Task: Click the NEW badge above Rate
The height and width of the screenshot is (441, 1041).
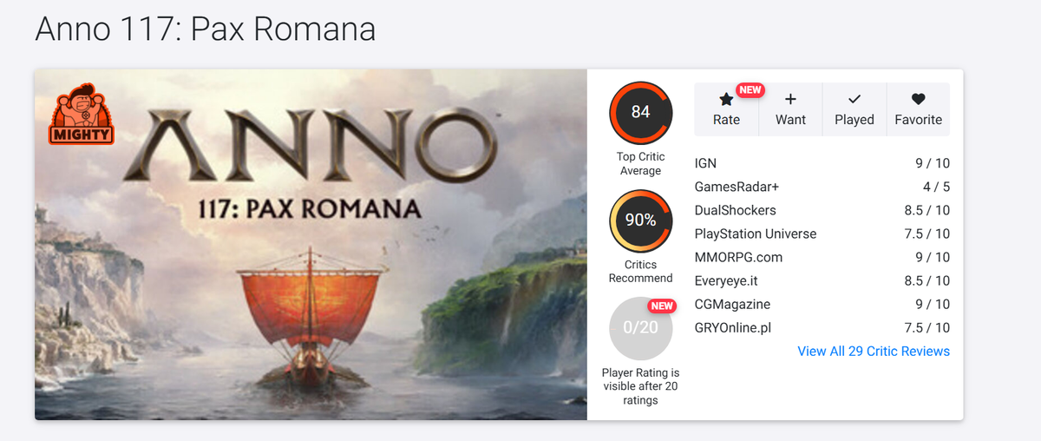Action: 750,89
